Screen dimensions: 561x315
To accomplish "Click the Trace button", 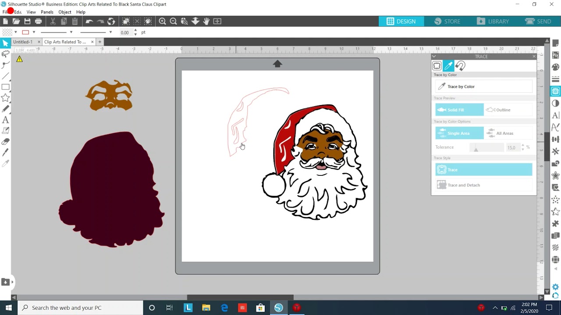I will click(484, 170).
